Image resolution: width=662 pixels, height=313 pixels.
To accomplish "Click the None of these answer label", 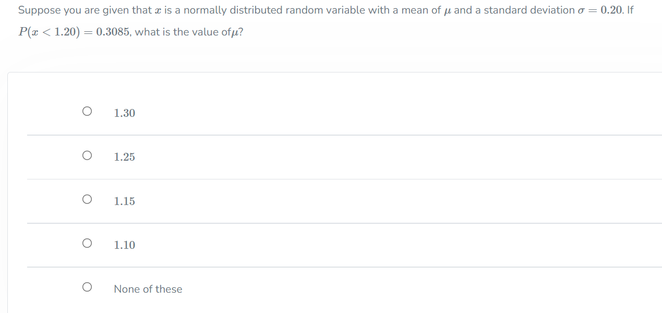I will [148, 289].
